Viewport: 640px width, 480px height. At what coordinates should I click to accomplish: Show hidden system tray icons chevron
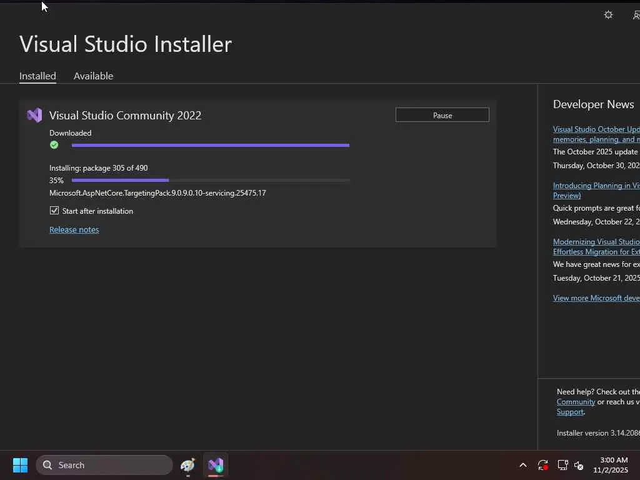click(523, 465)
